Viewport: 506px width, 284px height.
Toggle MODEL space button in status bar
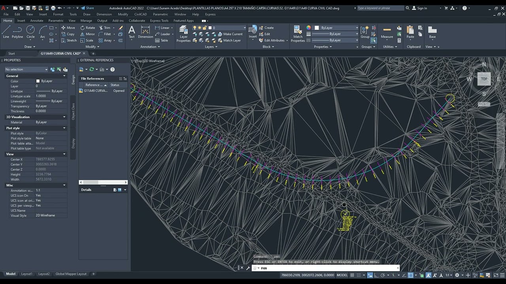coord(342,275)
